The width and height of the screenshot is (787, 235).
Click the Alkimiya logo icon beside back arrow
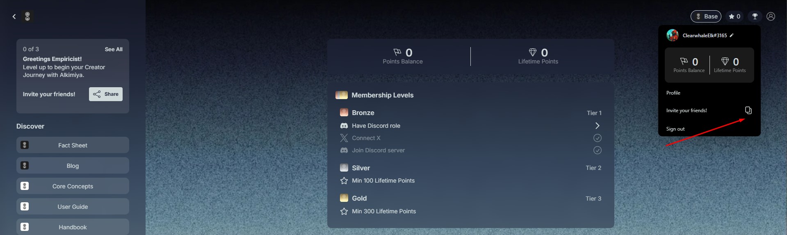click(x=27, y=16)
